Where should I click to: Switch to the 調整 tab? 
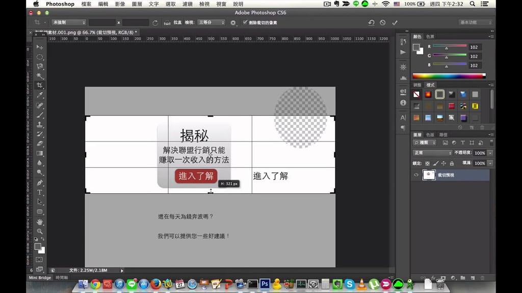pos(417,85)
